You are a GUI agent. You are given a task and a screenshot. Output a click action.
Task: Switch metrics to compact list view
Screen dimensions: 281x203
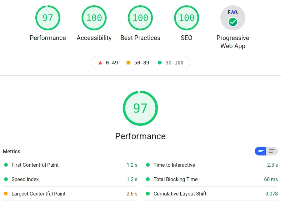[x=261, y=151]
